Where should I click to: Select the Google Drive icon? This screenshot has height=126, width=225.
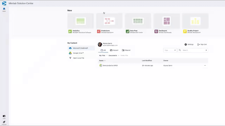pyautogui.click(x=70, y=53)
